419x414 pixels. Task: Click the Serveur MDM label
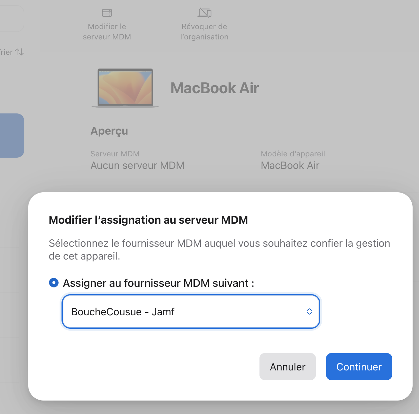coord(115,154)
